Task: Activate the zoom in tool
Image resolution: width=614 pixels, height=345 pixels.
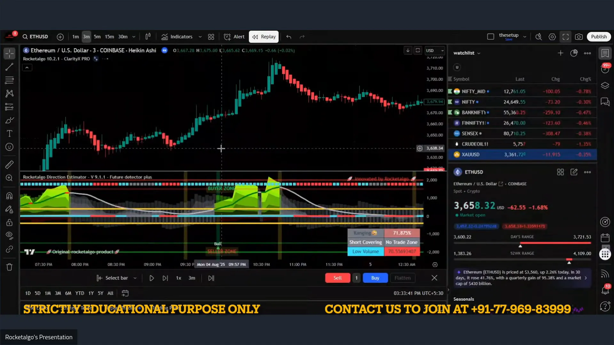Action: pyautogui.click(x=10, y=178)
